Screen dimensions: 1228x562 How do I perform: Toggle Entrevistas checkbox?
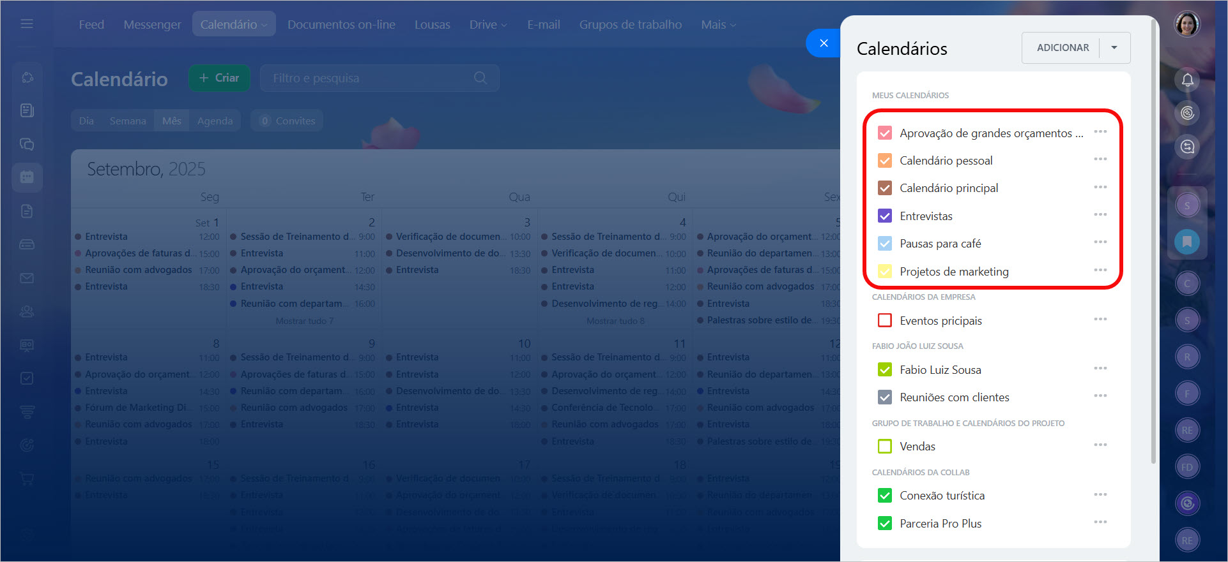click(x=884, y=216)
